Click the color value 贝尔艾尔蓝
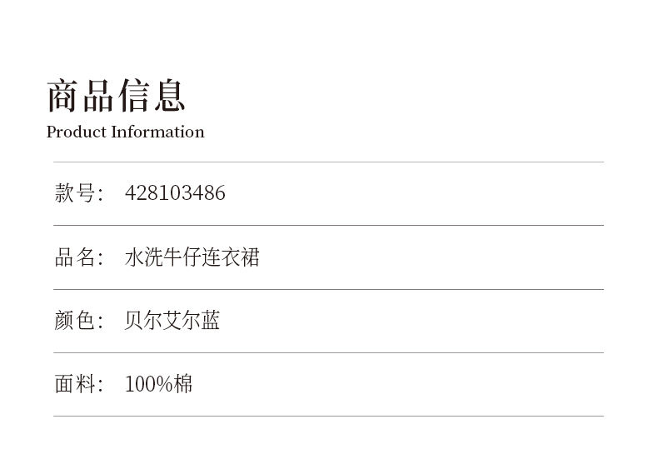The image size is (658, 474). 172,321
